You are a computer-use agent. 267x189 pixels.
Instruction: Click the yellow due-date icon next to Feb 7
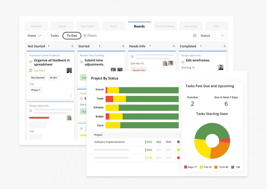pos(31,71)
